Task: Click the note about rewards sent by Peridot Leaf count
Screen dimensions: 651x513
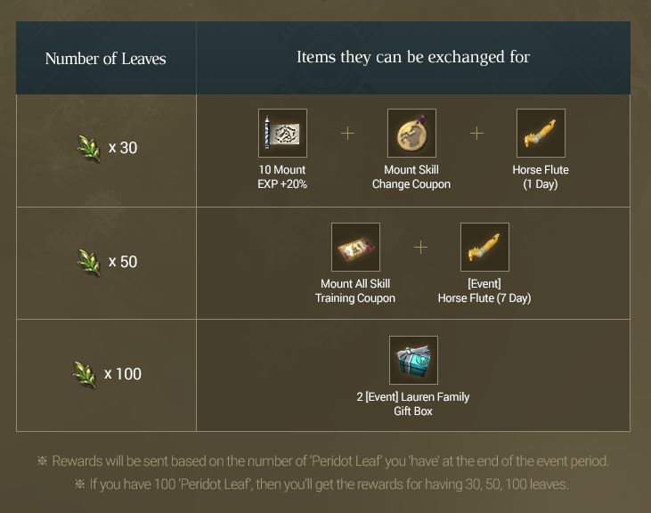Action: (x=323, y=461)
